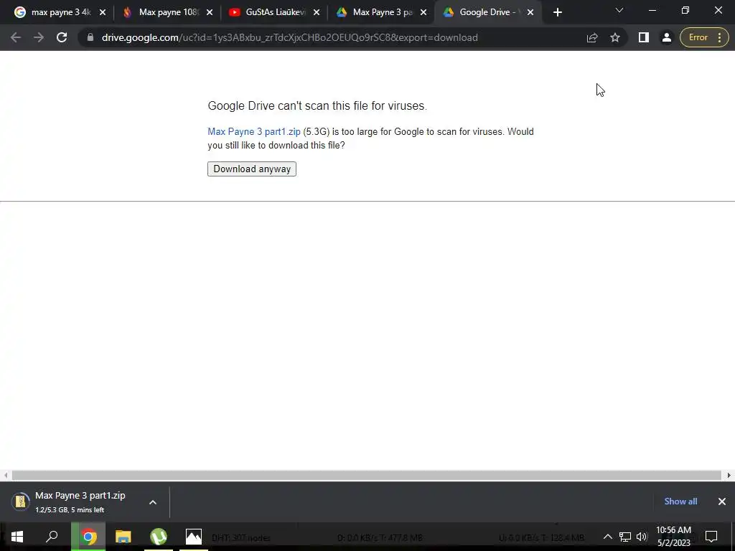Viewport: 735px width, 551px height.
Task: Expand the download item options chevron
Action: coord(153,502)
